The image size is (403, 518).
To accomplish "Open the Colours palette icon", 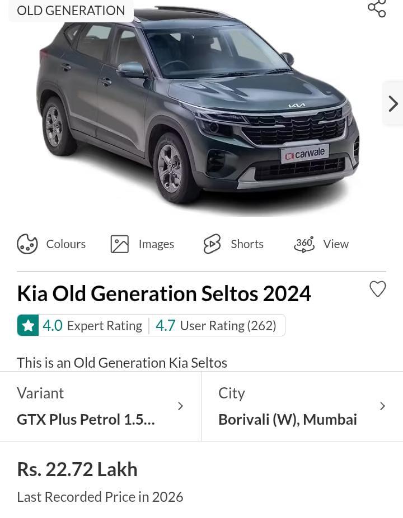I will pyautogui.click(x=27, y=244).
